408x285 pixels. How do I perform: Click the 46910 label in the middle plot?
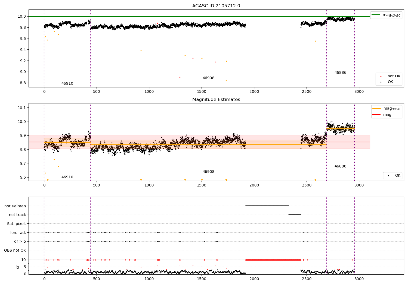[x=67, y=177]
